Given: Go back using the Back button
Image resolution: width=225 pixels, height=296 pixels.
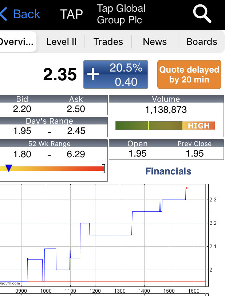Looking at the screenshot, I should 20,14.
